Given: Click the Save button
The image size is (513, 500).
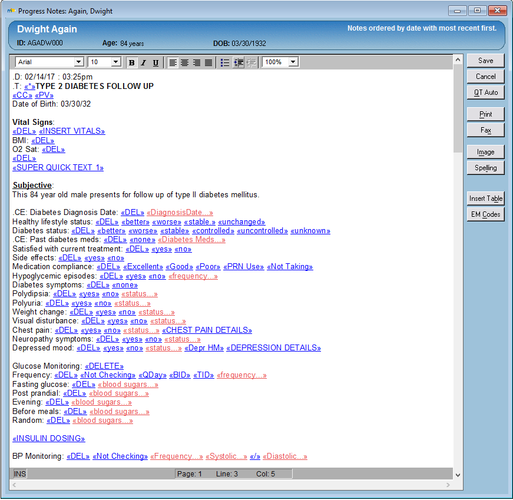Looking at the screenshot, I should pos(485,61).
